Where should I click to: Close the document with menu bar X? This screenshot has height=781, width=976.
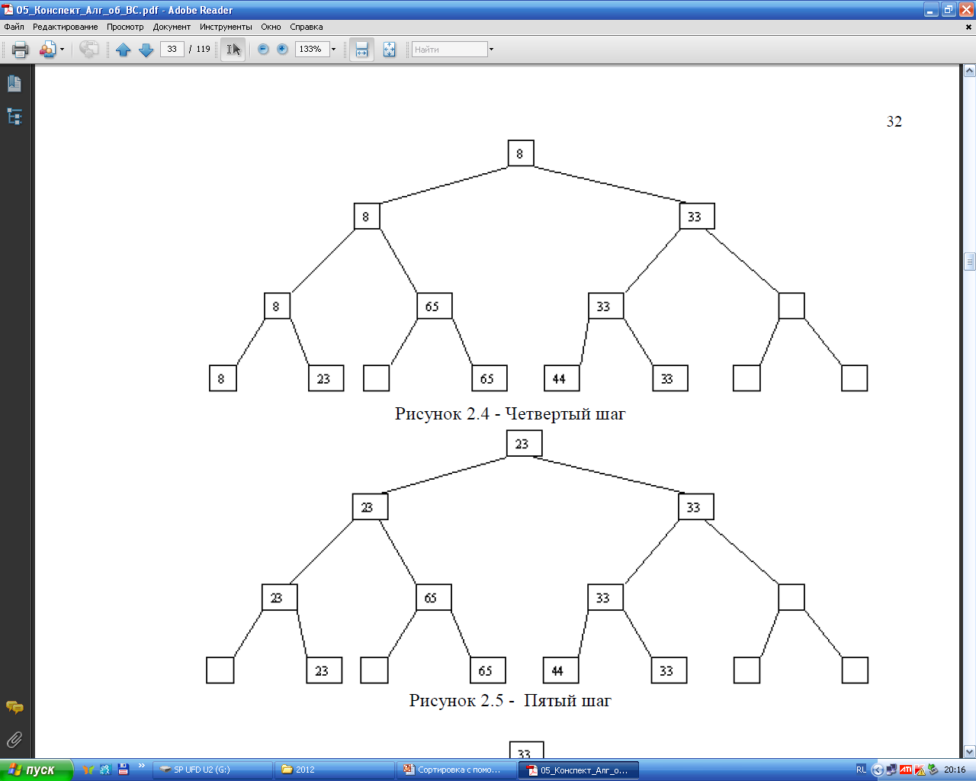tap(969, 27)
